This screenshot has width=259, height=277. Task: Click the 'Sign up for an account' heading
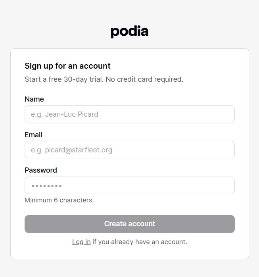67,66
